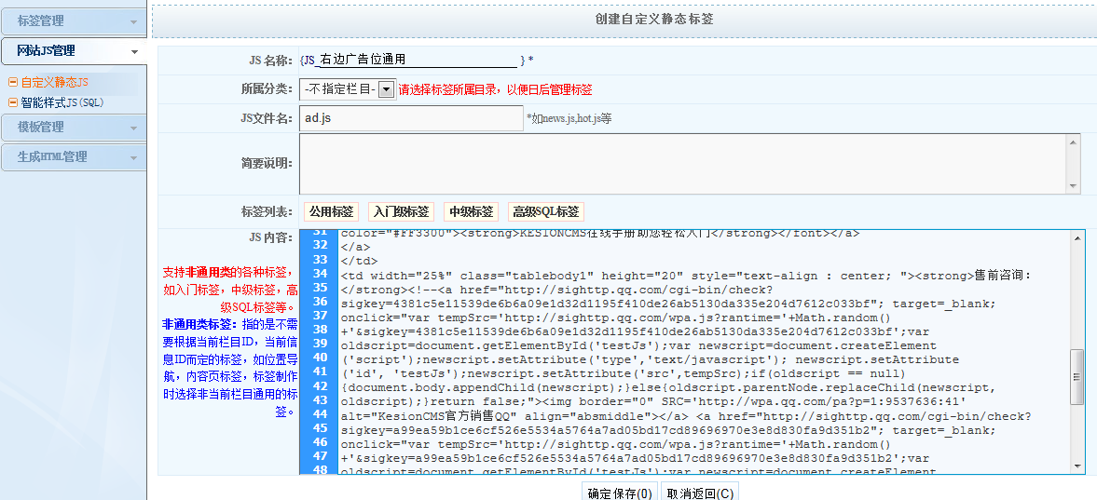
Task: Click the JS content scrollbar up arrow
Action: [x=1077, y=237]
